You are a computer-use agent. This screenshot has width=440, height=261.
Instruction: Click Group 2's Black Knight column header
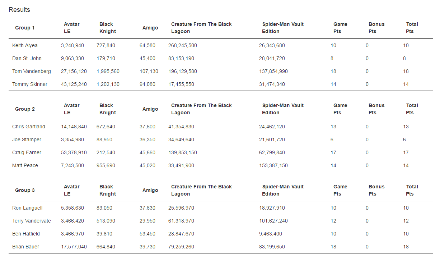[x=107, y=109]
